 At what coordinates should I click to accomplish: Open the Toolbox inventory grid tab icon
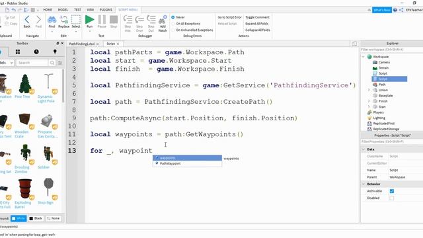[18, 52]
